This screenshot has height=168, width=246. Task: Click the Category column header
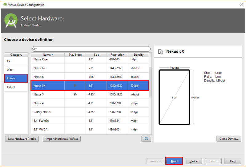pos(16,54)
